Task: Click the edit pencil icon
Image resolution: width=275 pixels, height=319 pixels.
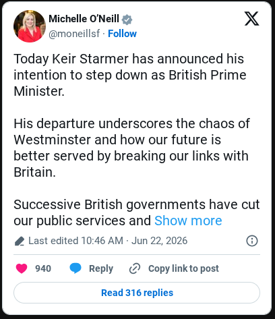Action: click(20, 241)
